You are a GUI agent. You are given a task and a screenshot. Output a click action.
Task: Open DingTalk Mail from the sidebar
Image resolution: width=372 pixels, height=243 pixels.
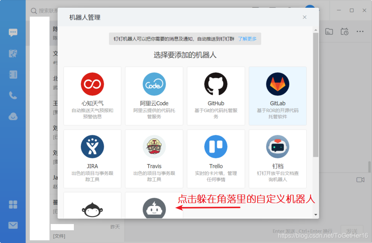pos(13,225)
